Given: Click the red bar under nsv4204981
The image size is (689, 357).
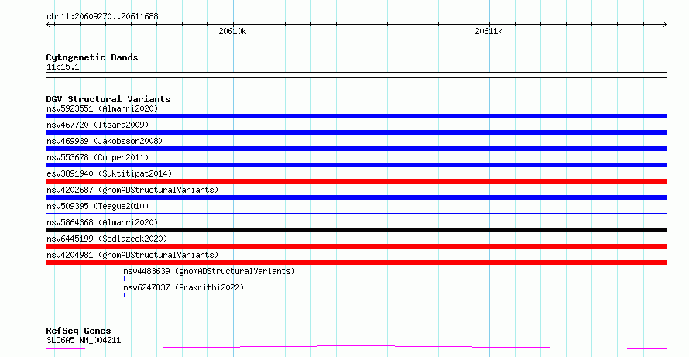Looking at the screenshot, I should pyautogui.click(x=356, y=263).
